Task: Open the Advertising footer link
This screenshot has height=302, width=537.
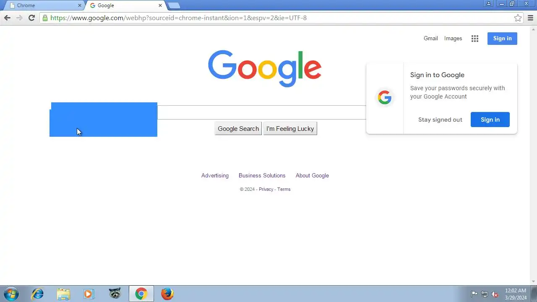Action: pyautogui.click(x=215, y=175)
